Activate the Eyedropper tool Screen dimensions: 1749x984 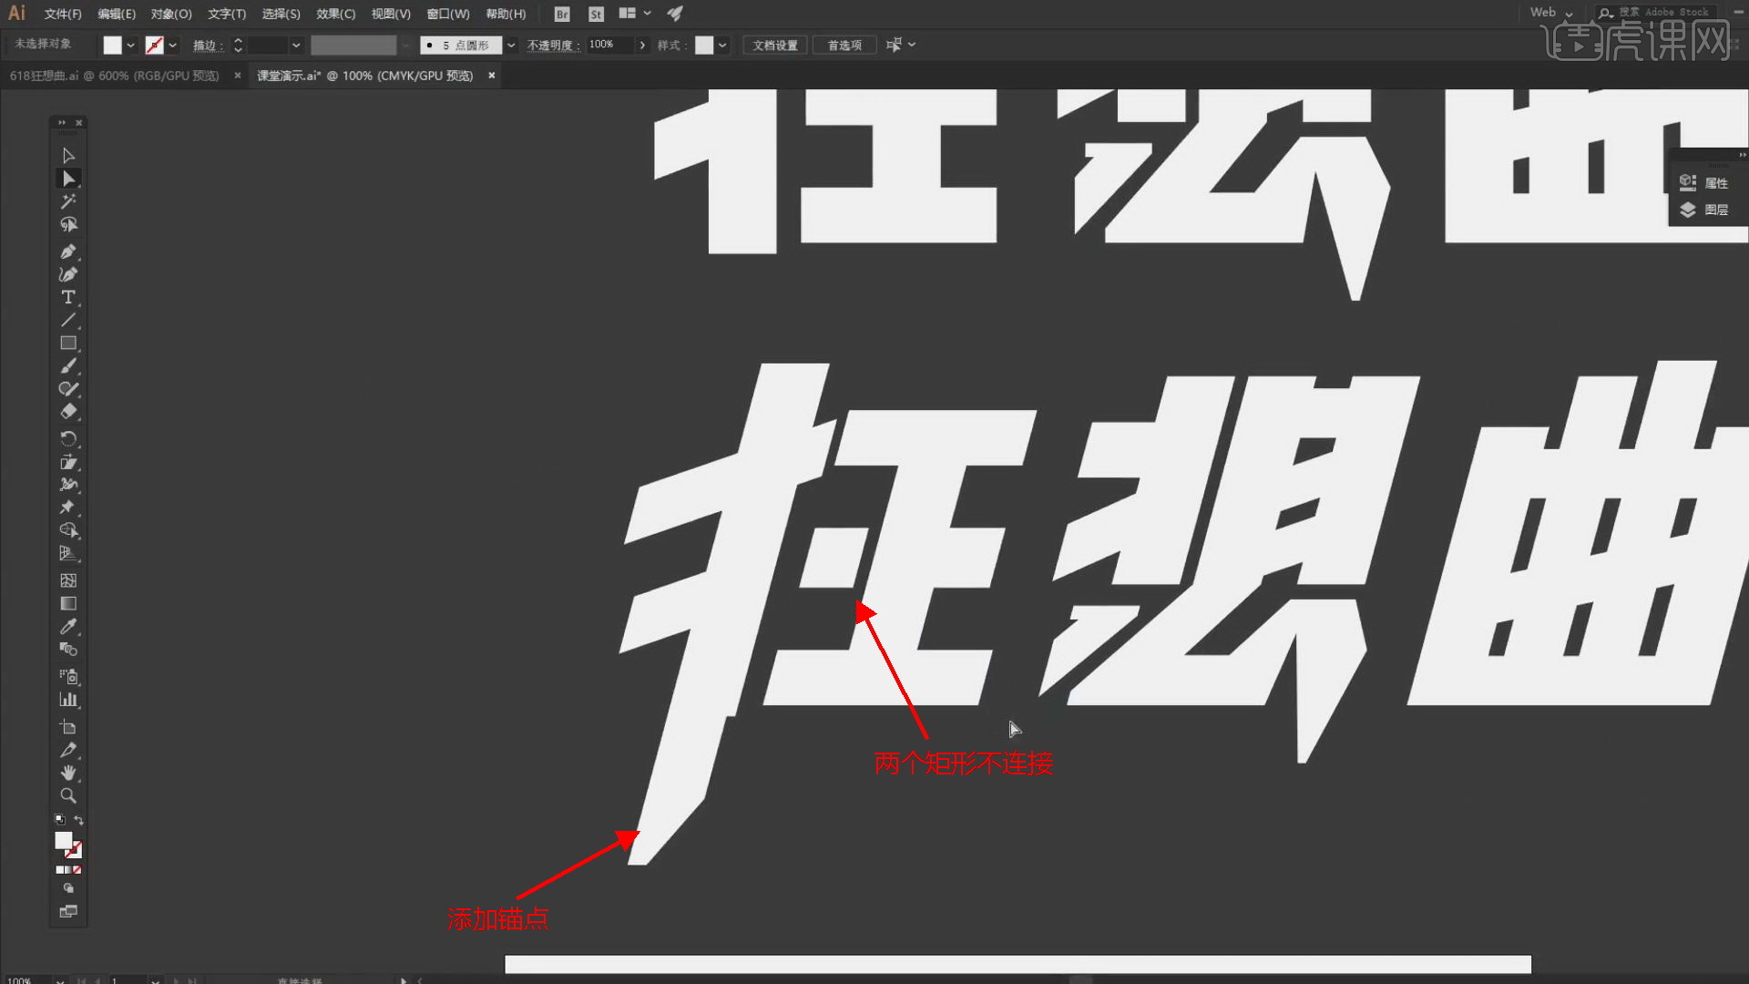pos(68,627)
